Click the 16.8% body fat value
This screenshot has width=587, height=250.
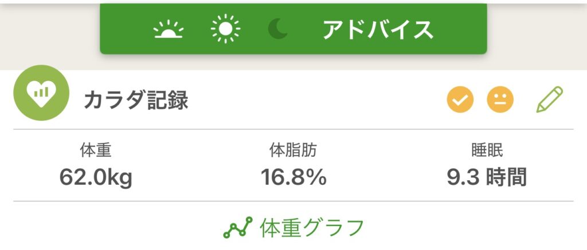coord(293,177)
